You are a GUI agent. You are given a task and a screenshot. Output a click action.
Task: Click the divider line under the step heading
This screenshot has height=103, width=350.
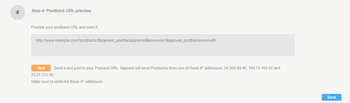106,14
